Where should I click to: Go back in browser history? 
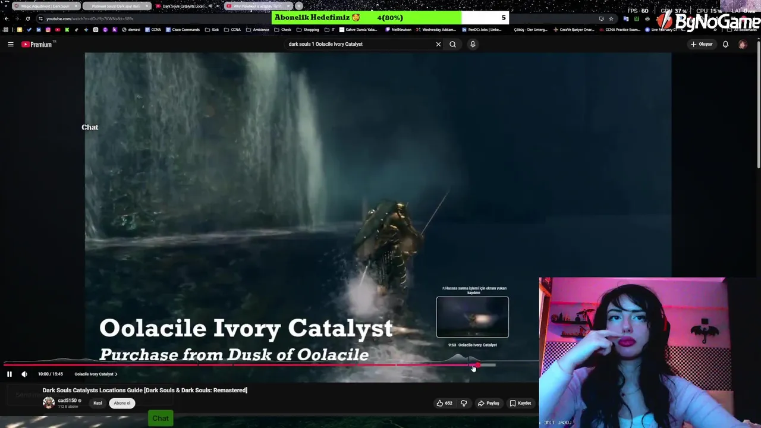pyautogui.click(x=7, y=18)
